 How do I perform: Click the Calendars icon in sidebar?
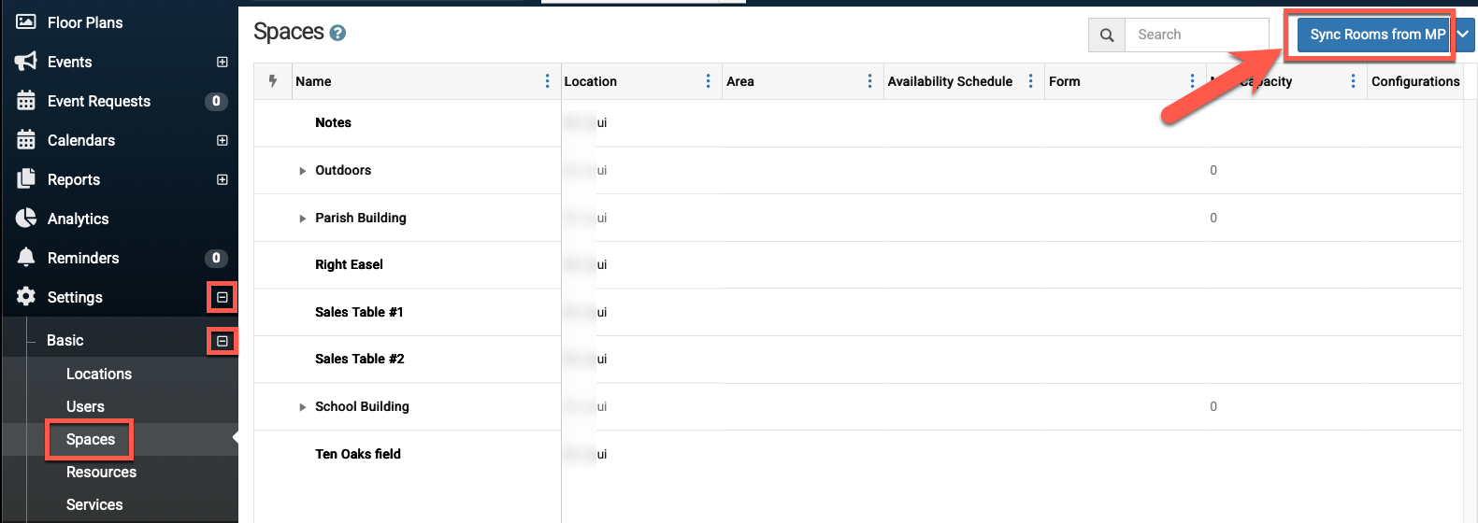(x=26, y=140)
